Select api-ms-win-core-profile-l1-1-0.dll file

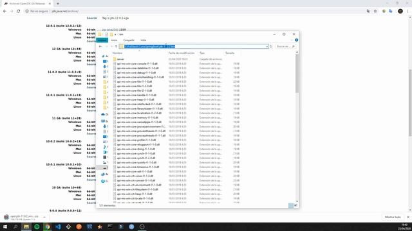pos(136,140)
